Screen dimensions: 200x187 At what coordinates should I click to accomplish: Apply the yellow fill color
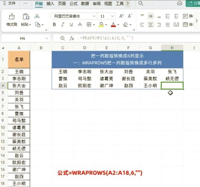pyautogui.click(x=101, y=25)
